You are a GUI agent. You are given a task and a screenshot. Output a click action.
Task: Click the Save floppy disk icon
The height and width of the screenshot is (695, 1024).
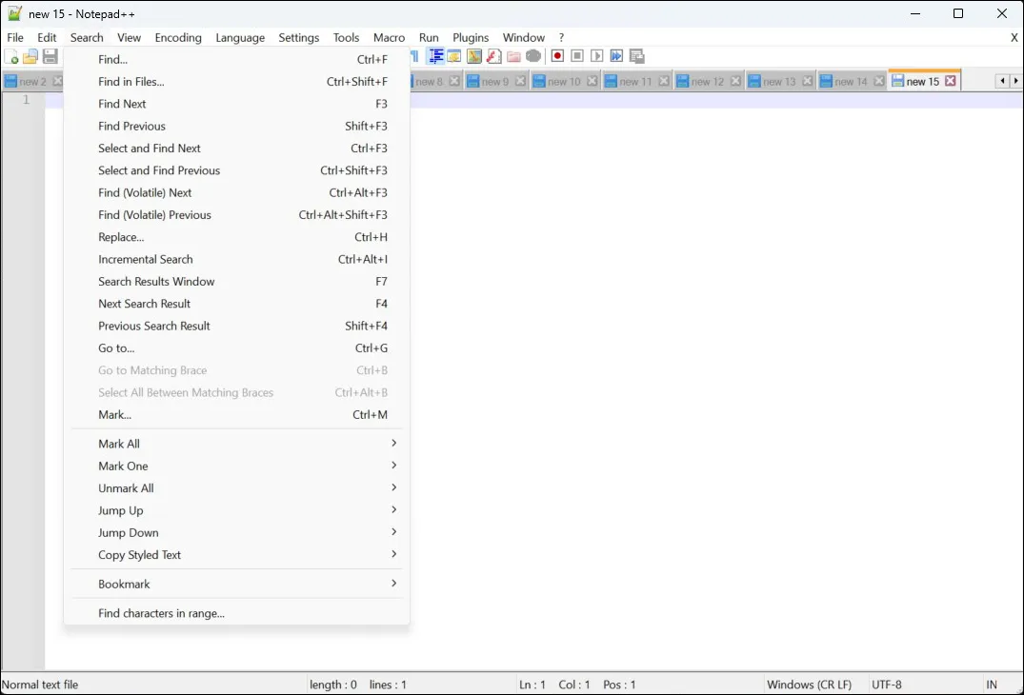coord(50,57)
